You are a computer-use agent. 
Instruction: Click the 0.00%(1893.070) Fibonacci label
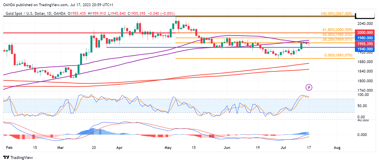click(x=338, y=55)
